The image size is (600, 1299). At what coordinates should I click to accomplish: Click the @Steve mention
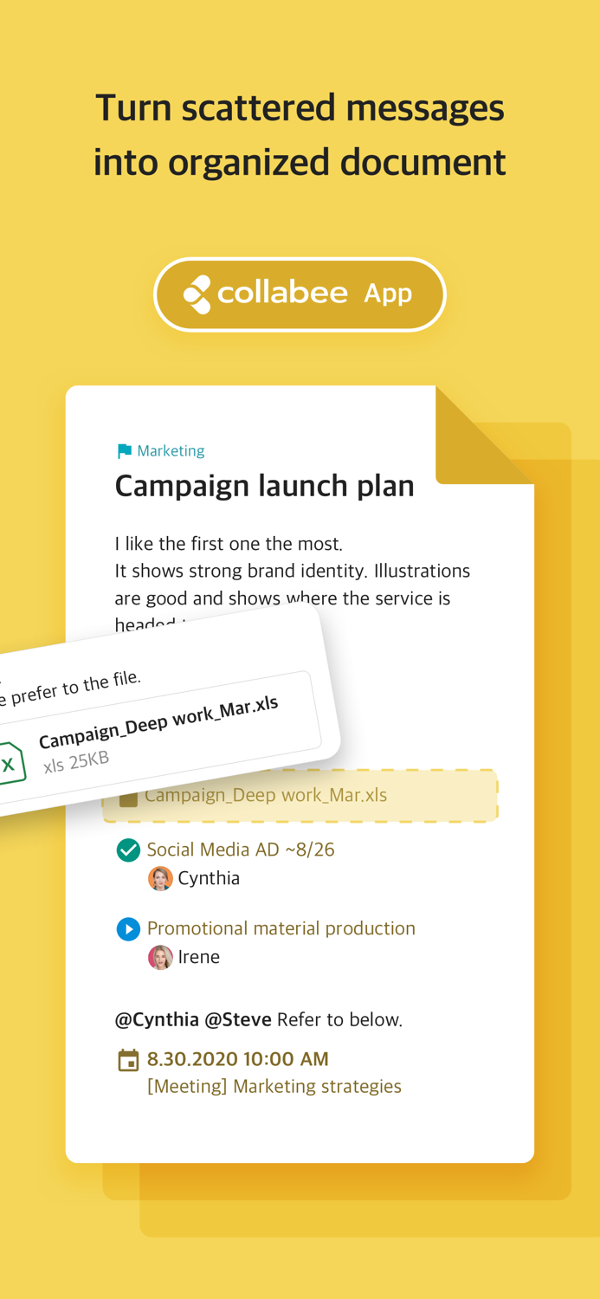238,1019
